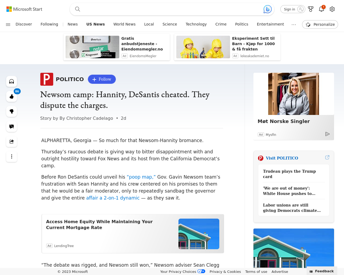
Task: Open the notifications bell
Action: (321, 9)
